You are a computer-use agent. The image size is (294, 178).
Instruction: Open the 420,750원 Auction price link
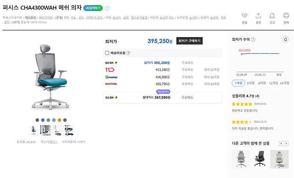tap(162, 84)
